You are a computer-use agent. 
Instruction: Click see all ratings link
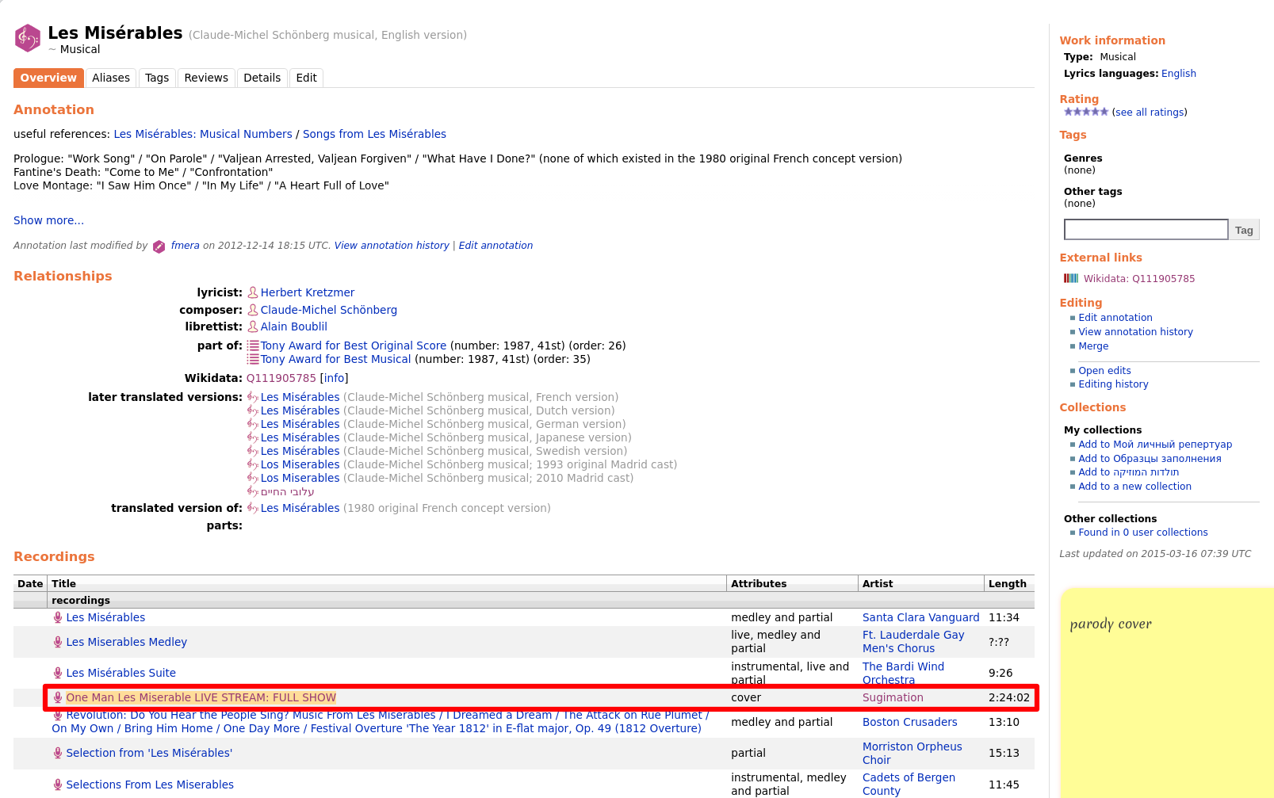point(1150,113)
